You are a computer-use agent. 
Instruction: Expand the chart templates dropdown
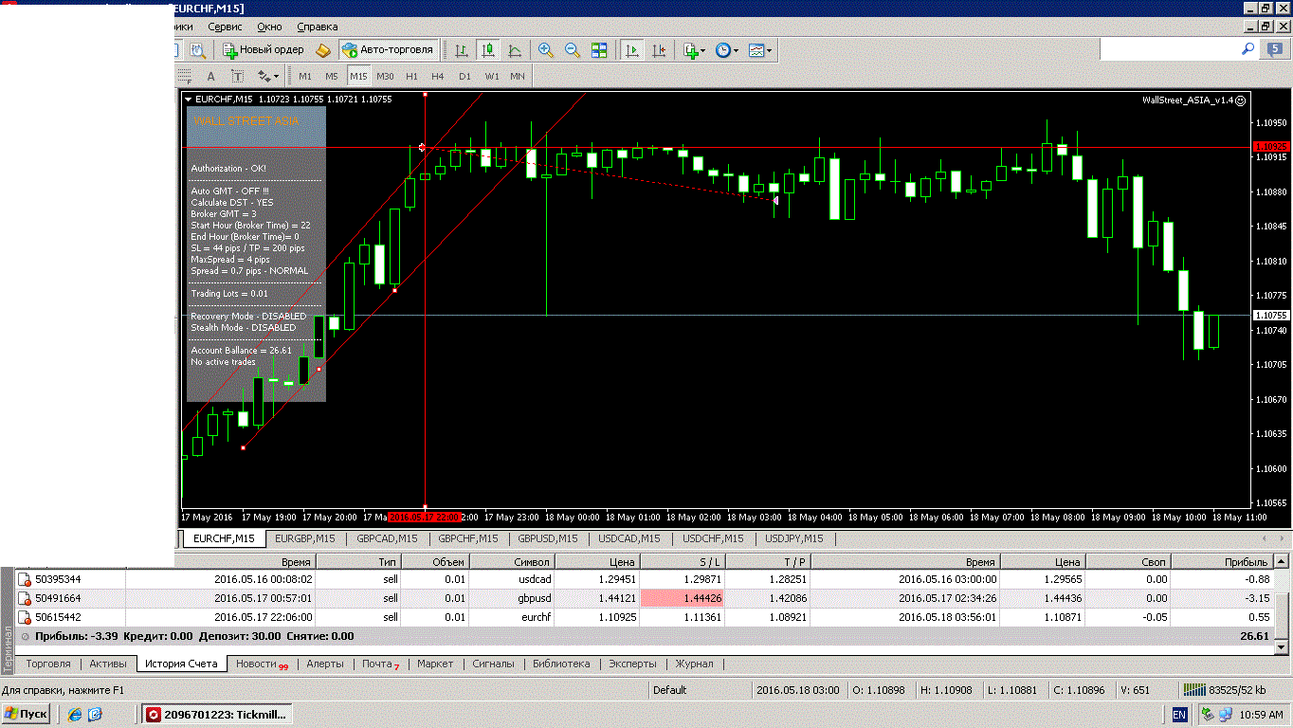click(759, 50)
